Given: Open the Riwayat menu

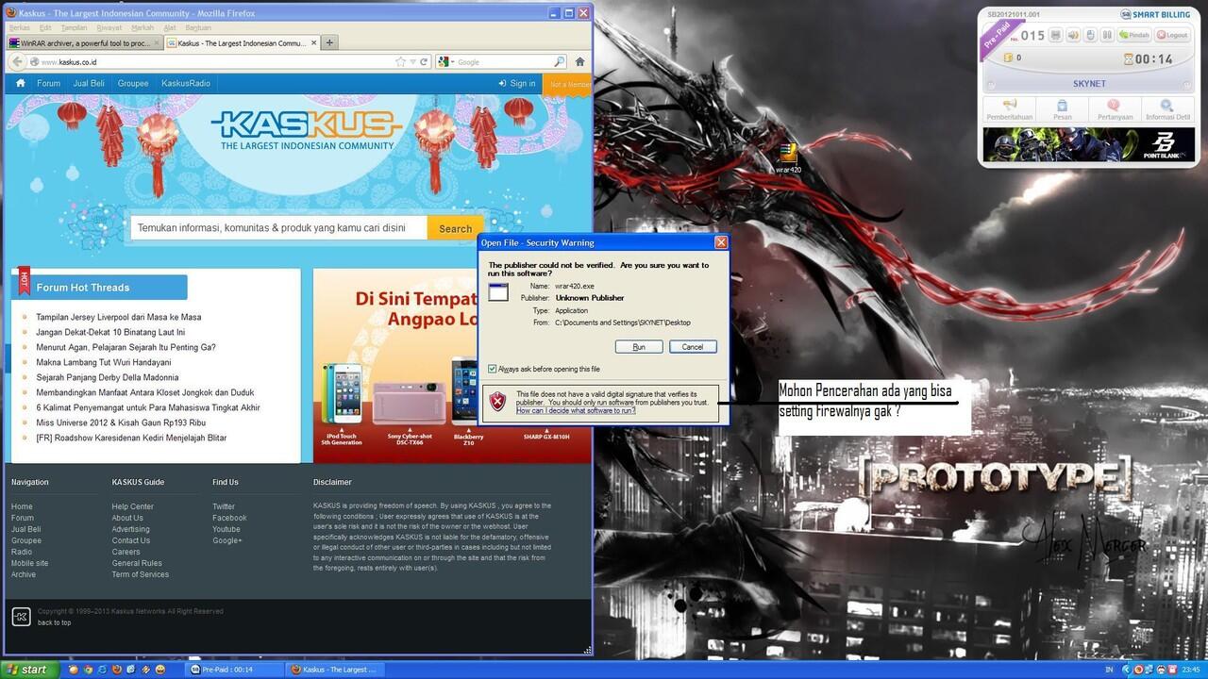Looking at the screenshot, I should pyautogui.click(x=109, y=27).
